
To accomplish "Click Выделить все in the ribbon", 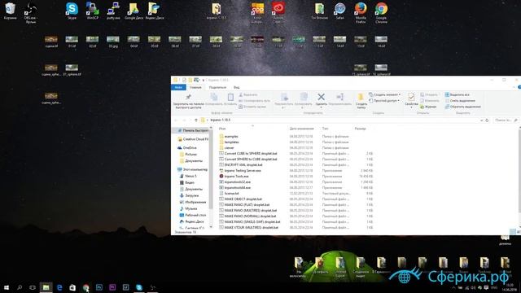I will [458, 94].
